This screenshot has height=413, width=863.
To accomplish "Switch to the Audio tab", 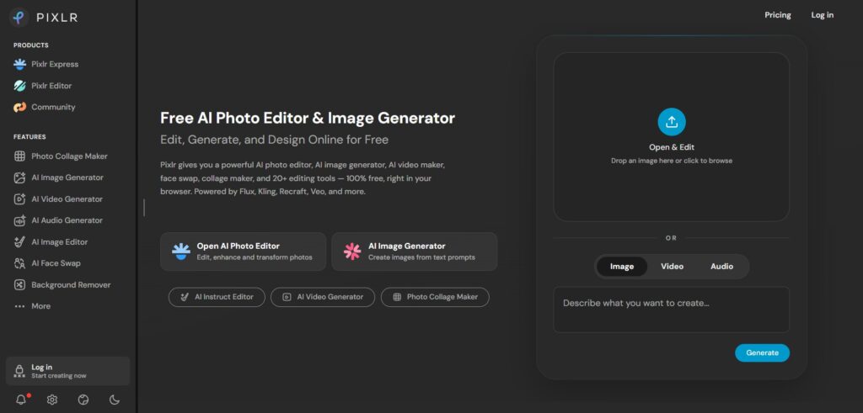I will click(x=721, y=267).
